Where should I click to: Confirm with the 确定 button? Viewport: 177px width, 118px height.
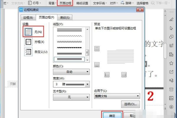(x=112, y=115)
